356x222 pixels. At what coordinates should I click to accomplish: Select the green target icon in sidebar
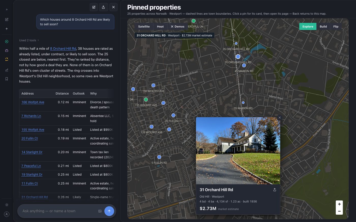click(7, 42)
